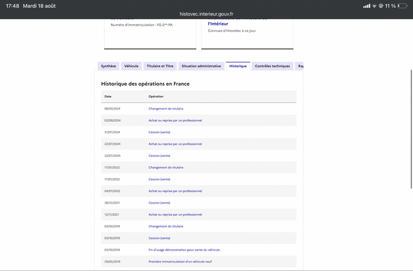The height and width of the screenshot is (271, 413).
Task: Open 'Fin d'usage démonstration pour vente du véhicule'
Action: point(184,250)
